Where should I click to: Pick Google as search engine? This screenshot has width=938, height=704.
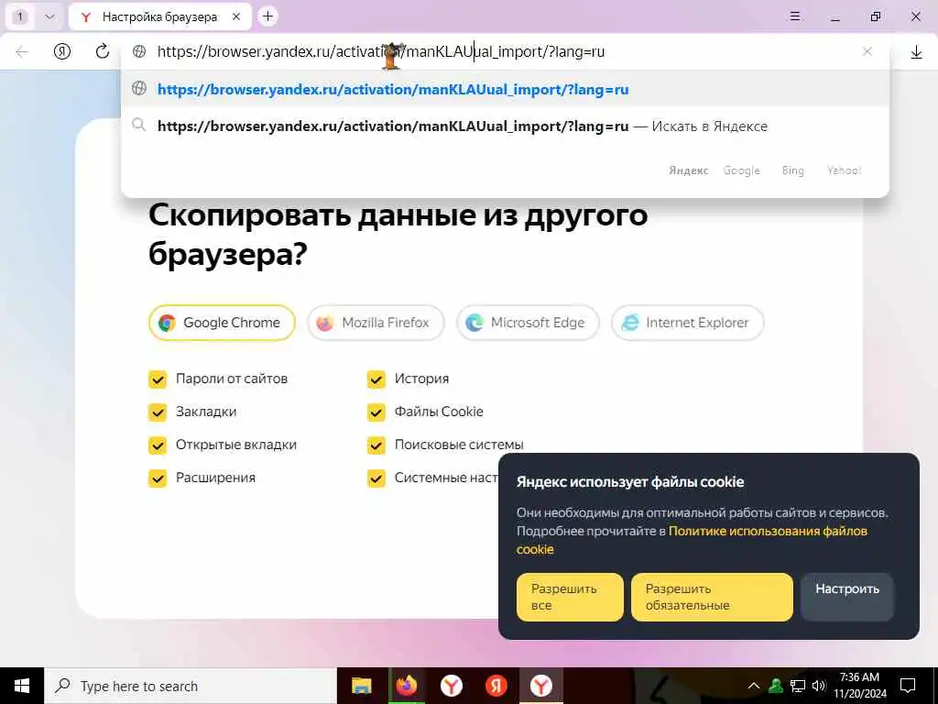(741, 170)
